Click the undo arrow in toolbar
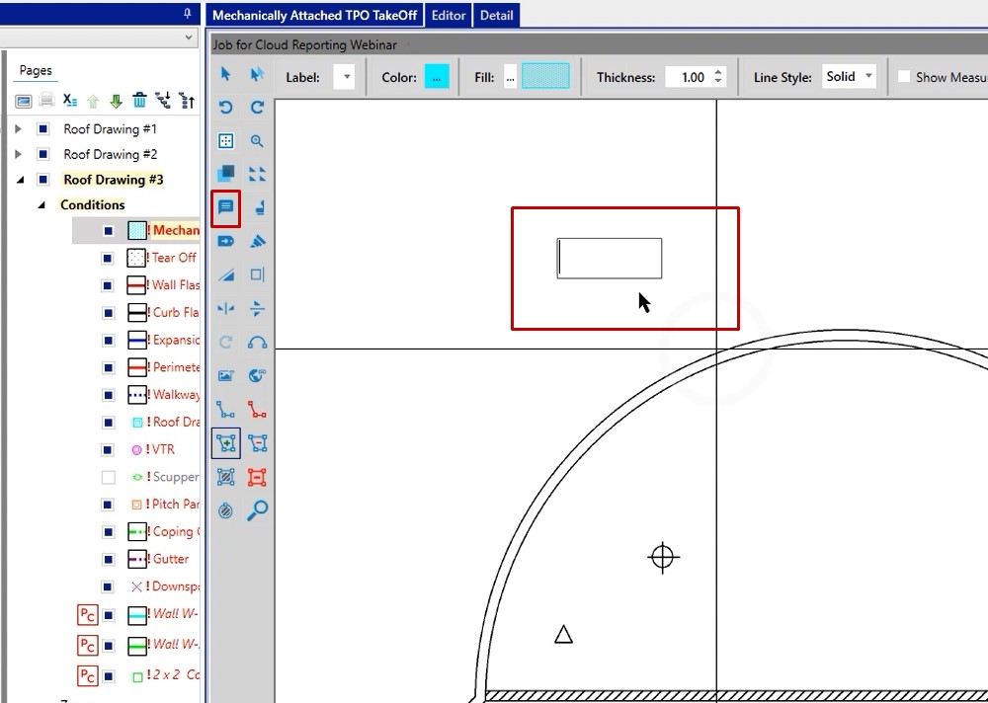988x703 pixels. click(225, 108)
